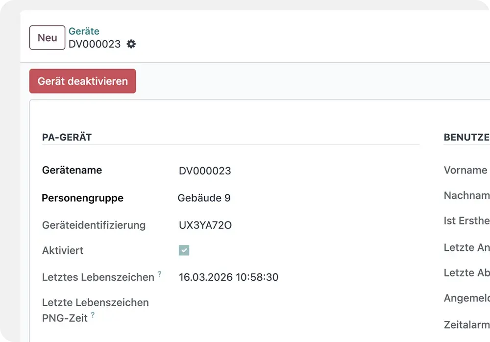Open the Personengruppe field showing Gebäude 9
Image resolution: width=490 pixels, height=342 pixels.
[204, 198]
